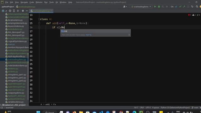Click line number 20 in the gutter
201x113 pixels.
coord(31,44)
